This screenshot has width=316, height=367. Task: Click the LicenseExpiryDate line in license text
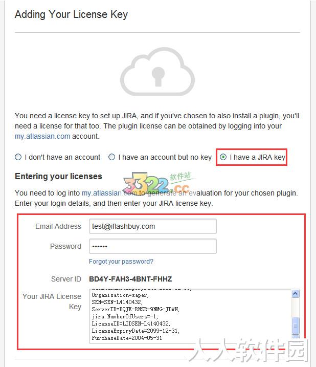[136, 331]
